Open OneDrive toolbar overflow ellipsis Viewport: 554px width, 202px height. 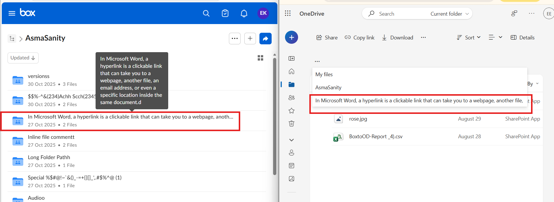(x=423, y=37)
